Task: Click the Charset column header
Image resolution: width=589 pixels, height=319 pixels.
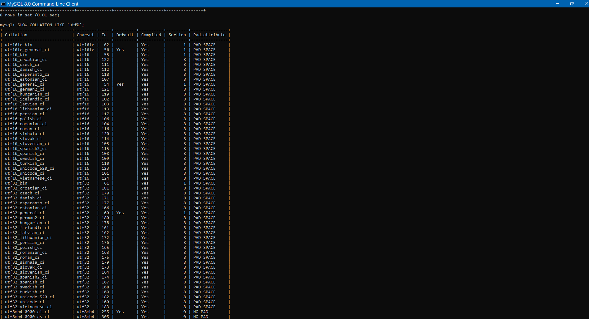Action: coord(85,35)
